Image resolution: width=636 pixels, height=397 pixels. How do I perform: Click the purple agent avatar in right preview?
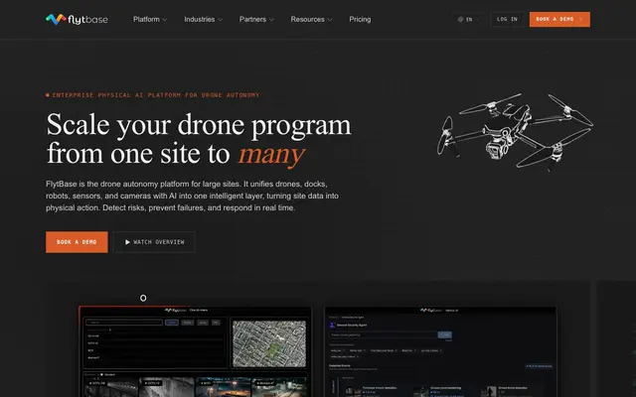[332, 325]
